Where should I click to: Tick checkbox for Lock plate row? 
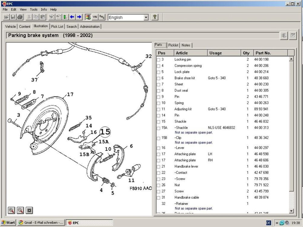(x=158, y=72)
